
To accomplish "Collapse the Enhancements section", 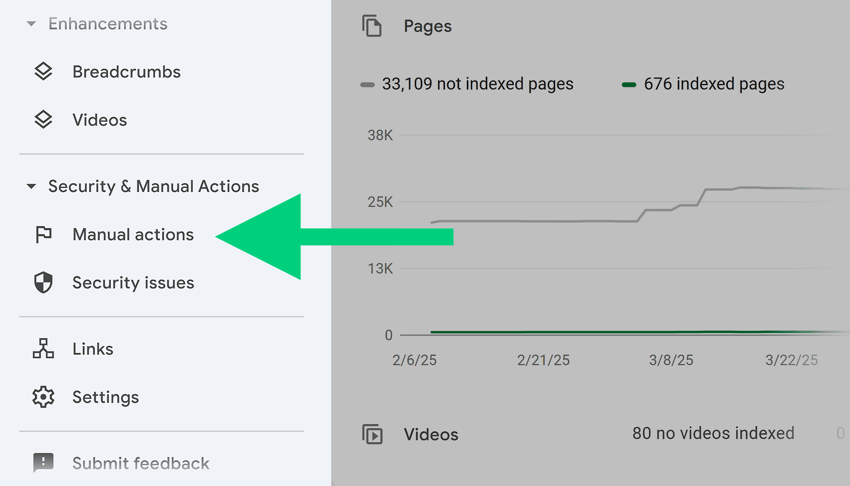I will [x=32, y=23].
